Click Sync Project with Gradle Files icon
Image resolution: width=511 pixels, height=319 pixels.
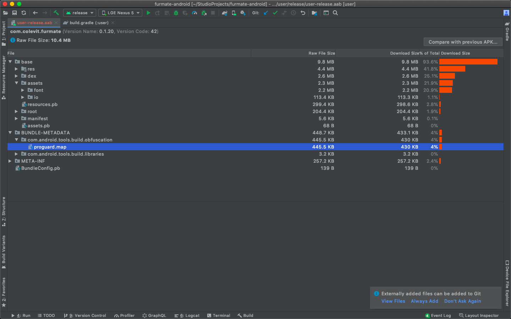point(224,13)
